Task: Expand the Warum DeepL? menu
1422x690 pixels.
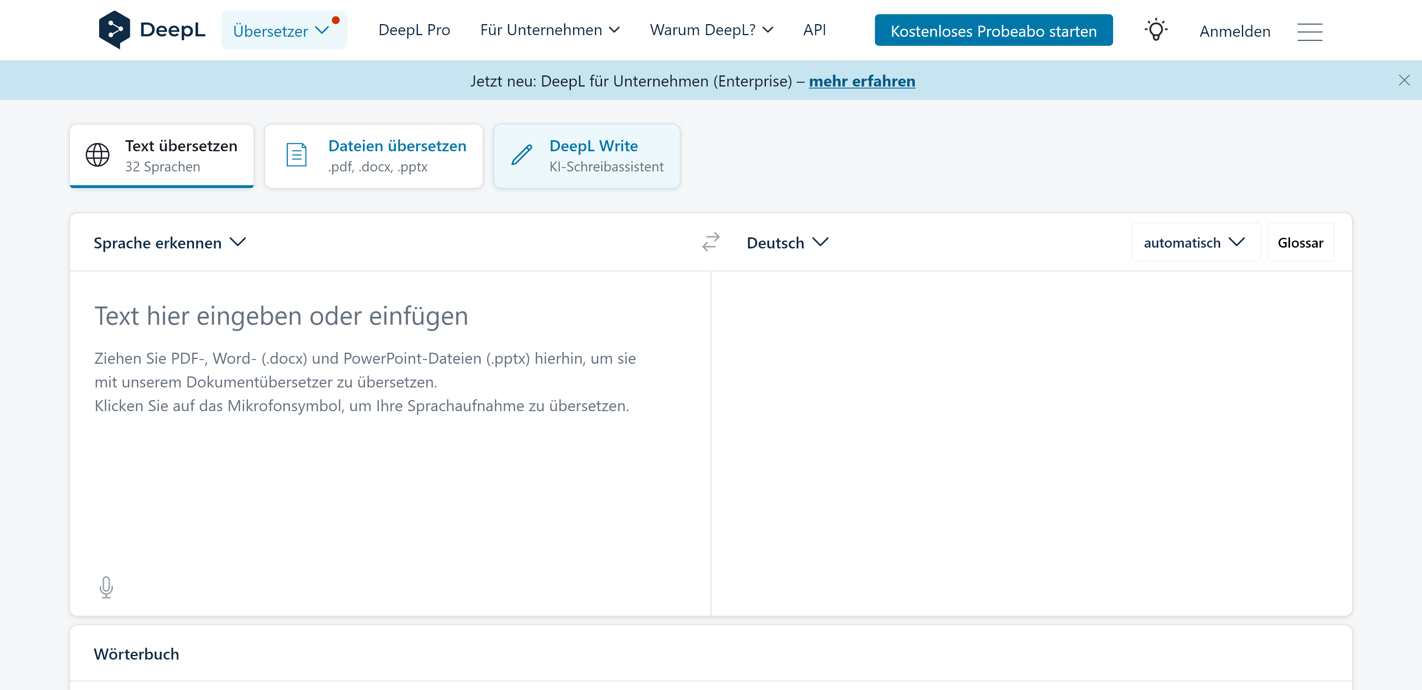Action: (x=711, y=30)
